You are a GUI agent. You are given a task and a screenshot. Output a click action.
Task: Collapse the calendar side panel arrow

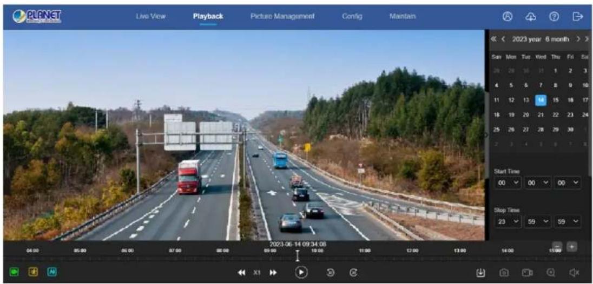coord(486,134)
